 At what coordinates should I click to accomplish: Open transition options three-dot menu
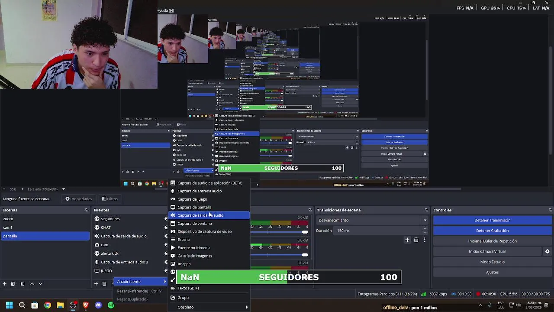point(425,240)
